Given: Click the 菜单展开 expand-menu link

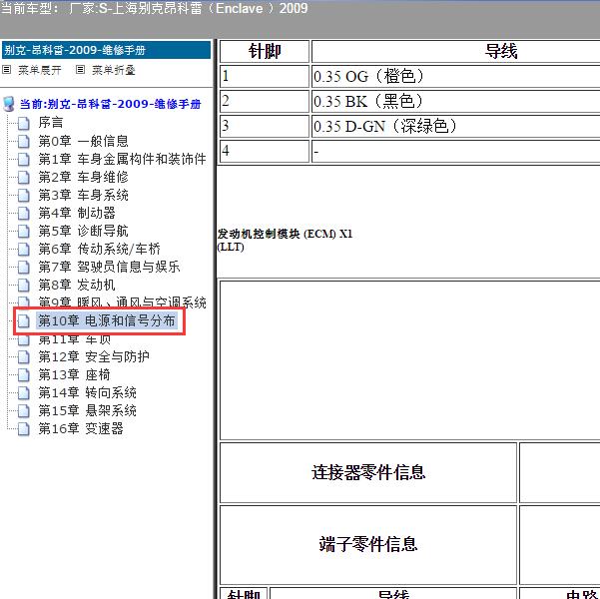Looking at the screenshot, I should pos(40,70).
